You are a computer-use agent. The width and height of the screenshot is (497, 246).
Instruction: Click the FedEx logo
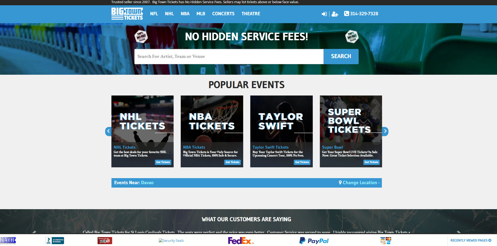(x=241, y=240)
